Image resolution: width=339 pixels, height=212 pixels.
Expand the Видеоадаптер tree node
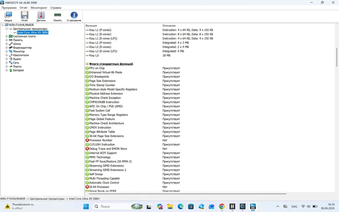[6, 48]
